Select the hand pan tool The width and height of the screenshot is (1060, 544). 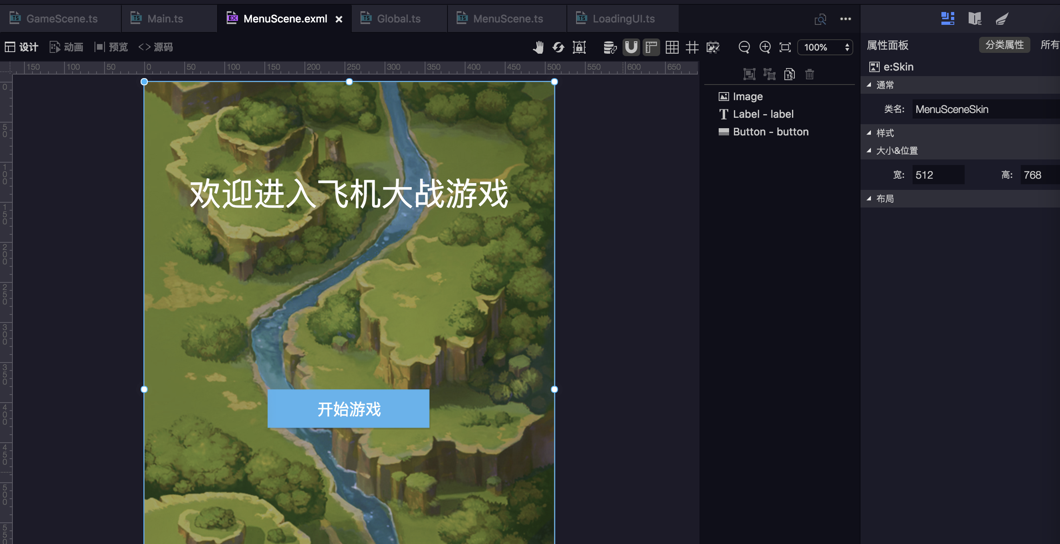point(538,47)
